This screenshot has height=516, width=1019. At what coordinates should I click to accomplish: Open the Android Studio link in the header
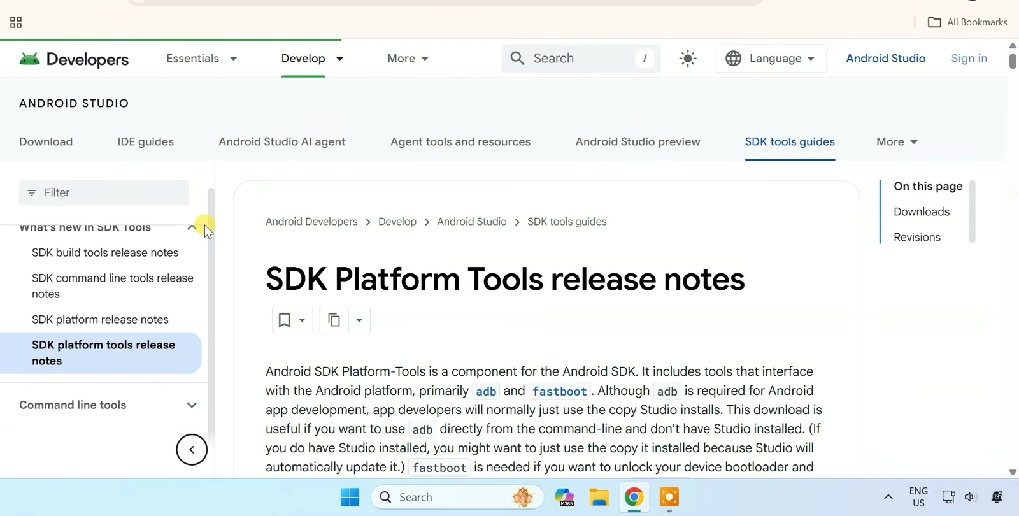pyautogui.click(x=885, y=59)
